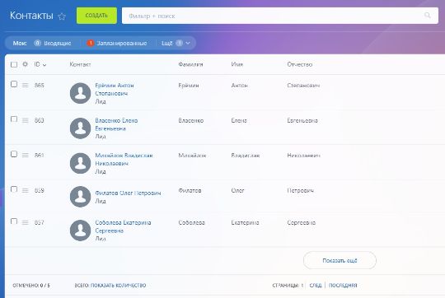Open grid settings gear icon in table header
Image resolution: width=445 pixels, height=298 pixels.
click(25, 64)
